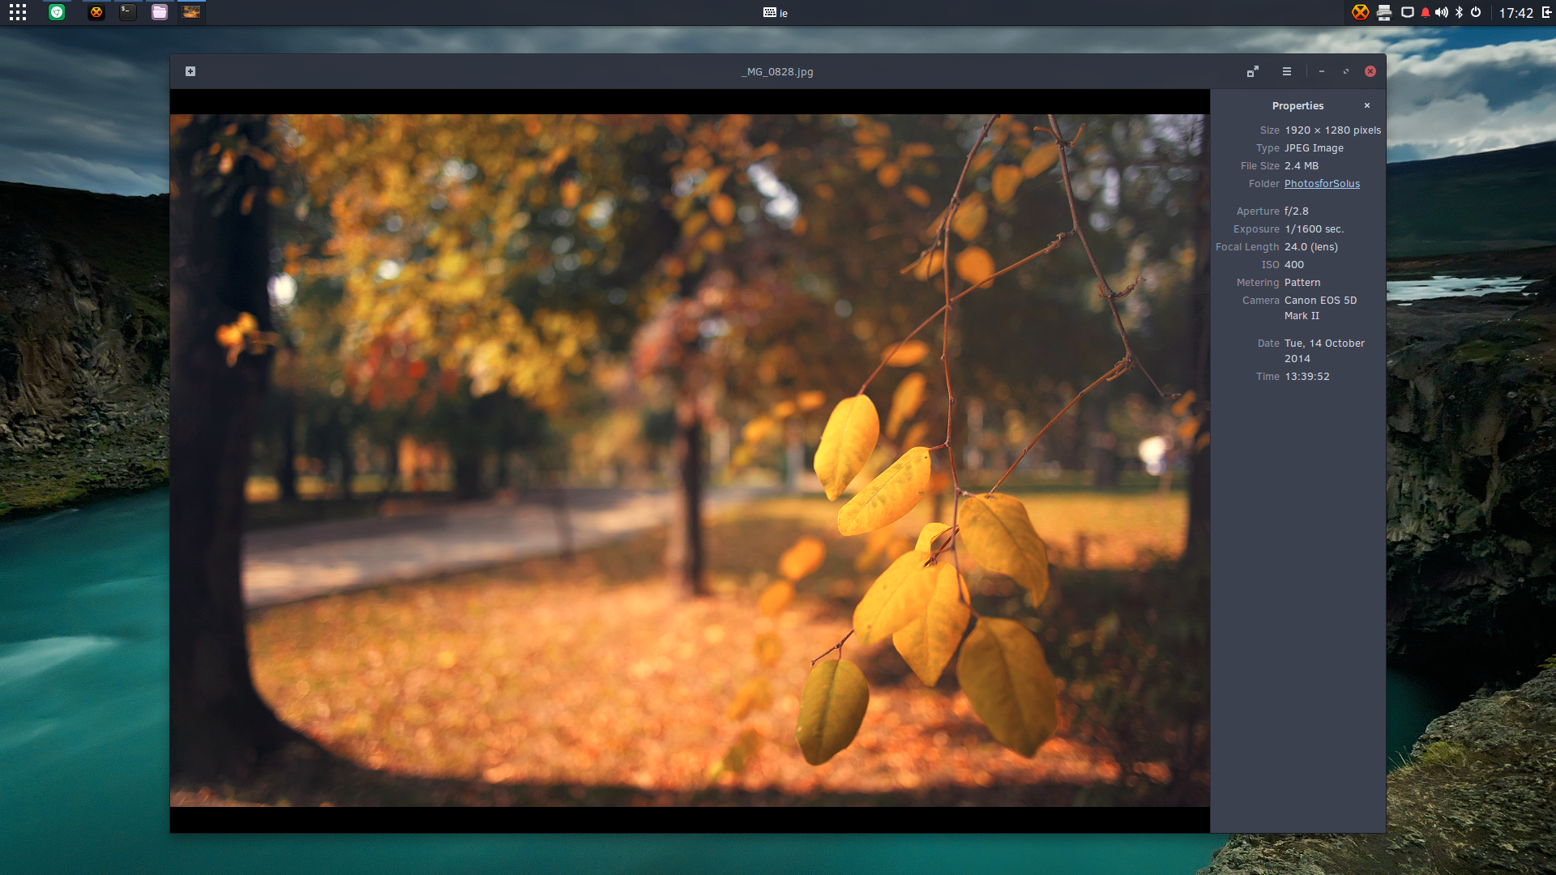Minimize the _MG_0828.jpg window
Image resolution: width=1556 pixels, height=875 pixels.
tap(1322, 71)
